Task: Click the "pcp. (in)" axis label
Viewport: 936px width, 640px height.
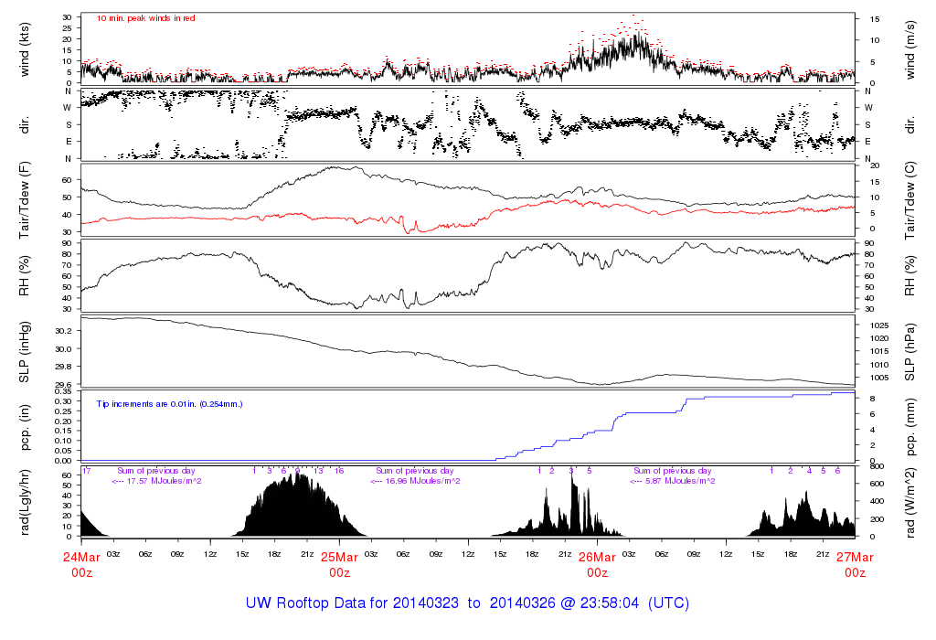Action: coord(25,428)
